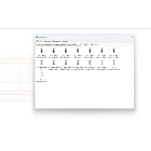Go up one folder level with the arrow
151x151 pixels.
click(x=83, y=45)
